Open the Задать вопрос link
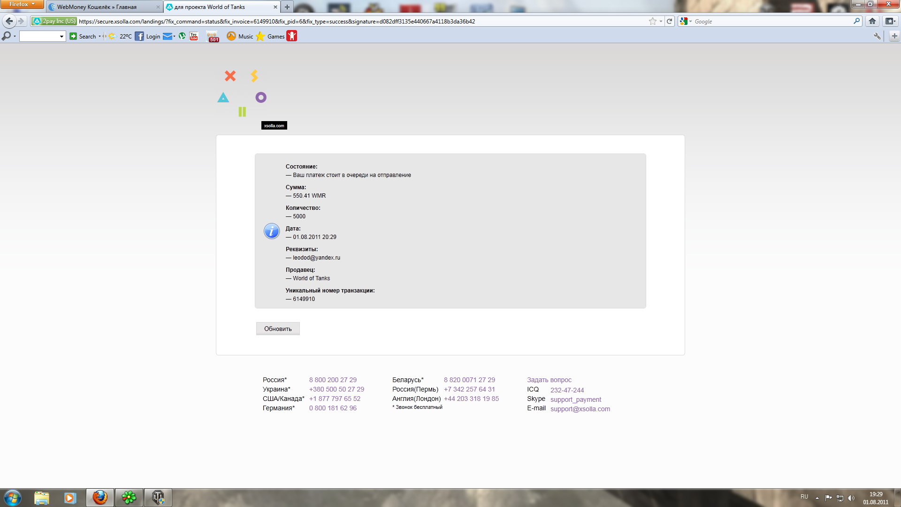The height and width of the screenshot is (507, 901). tap(549, 380)
